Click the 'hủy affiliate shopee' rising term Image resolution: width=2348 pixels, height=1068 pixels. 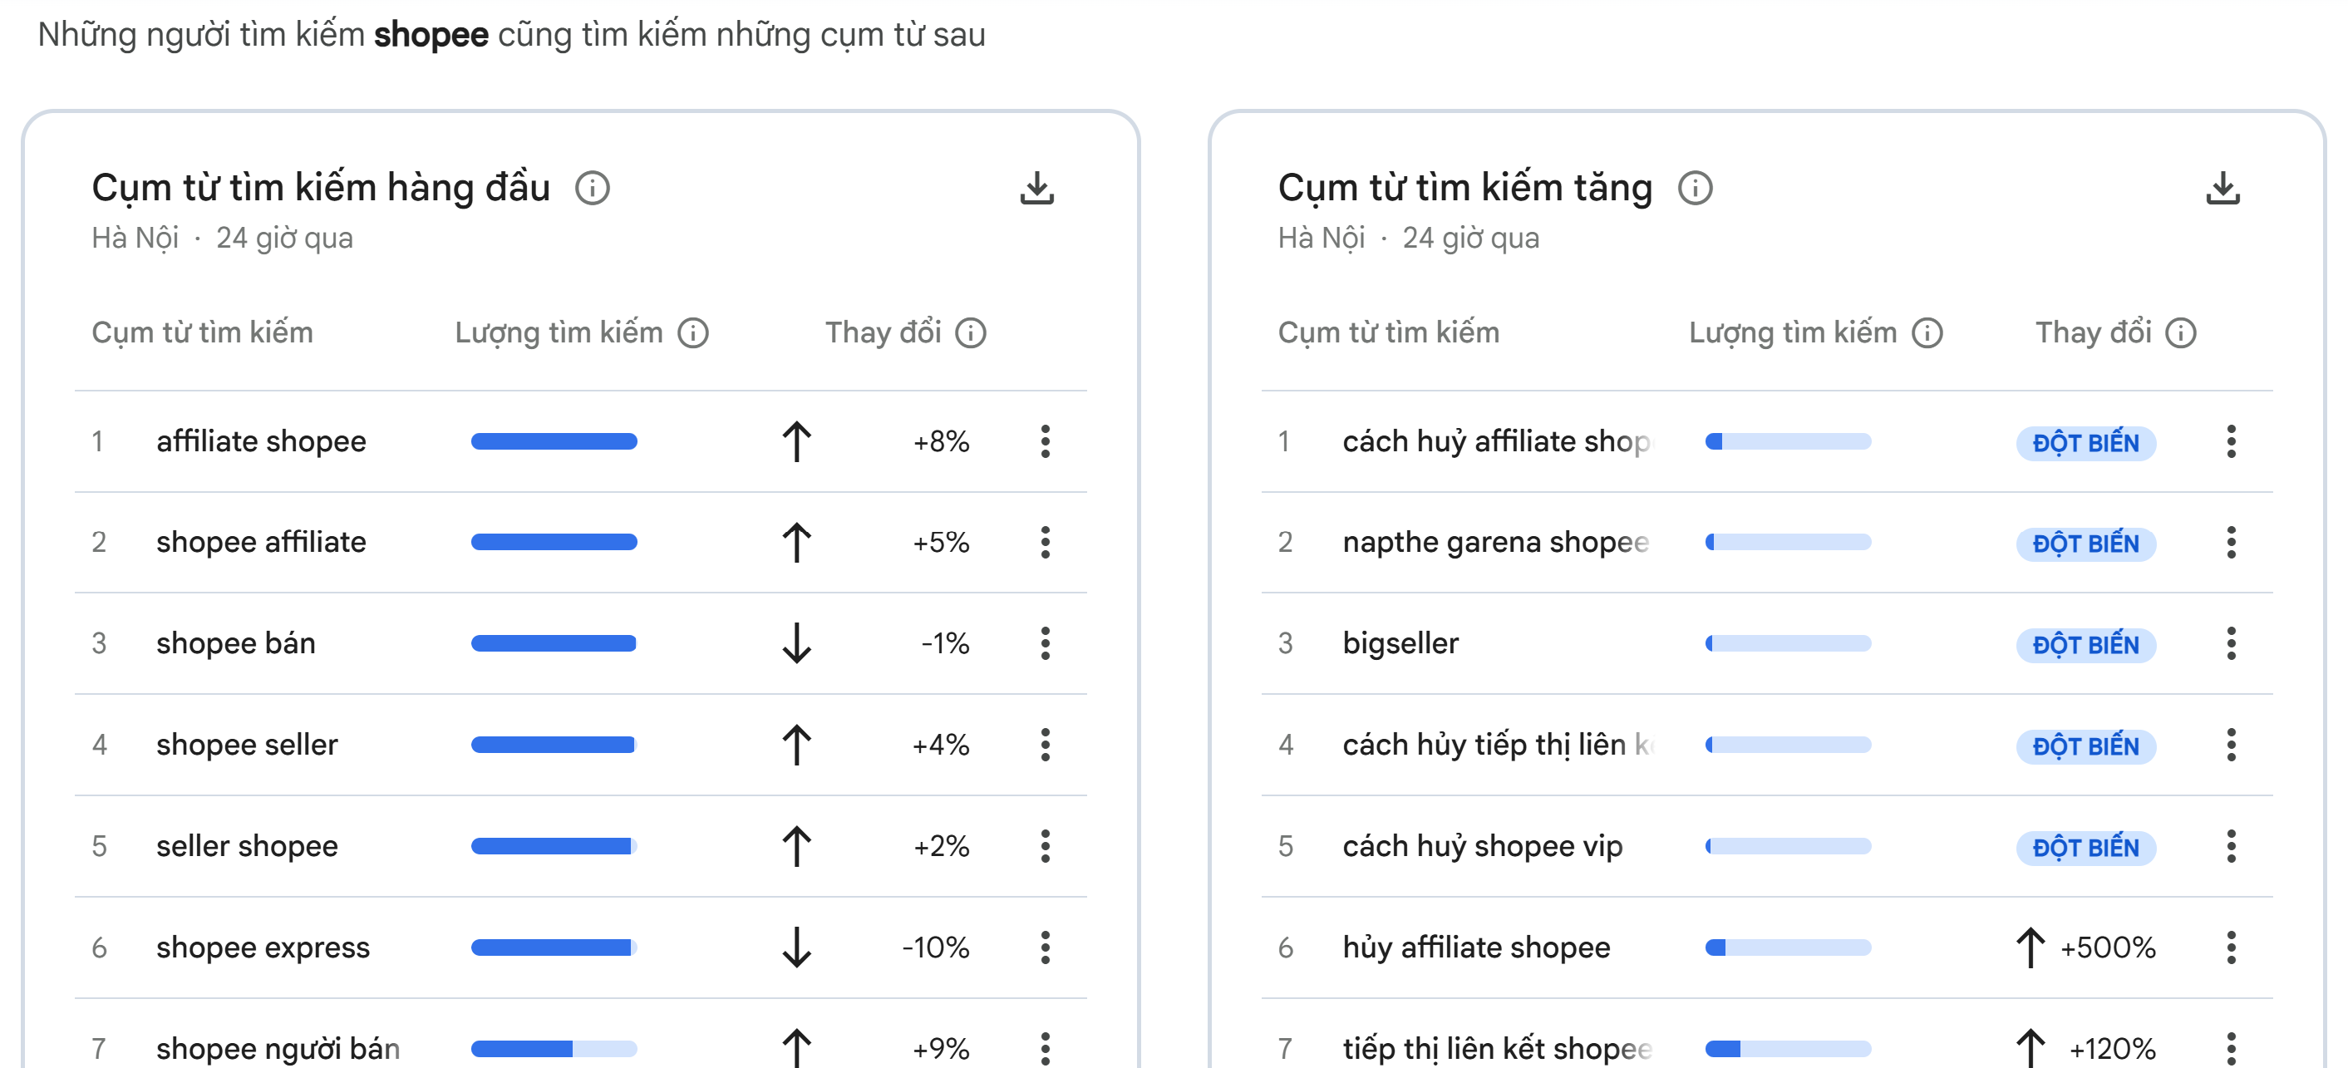[x=1477, y=947]
